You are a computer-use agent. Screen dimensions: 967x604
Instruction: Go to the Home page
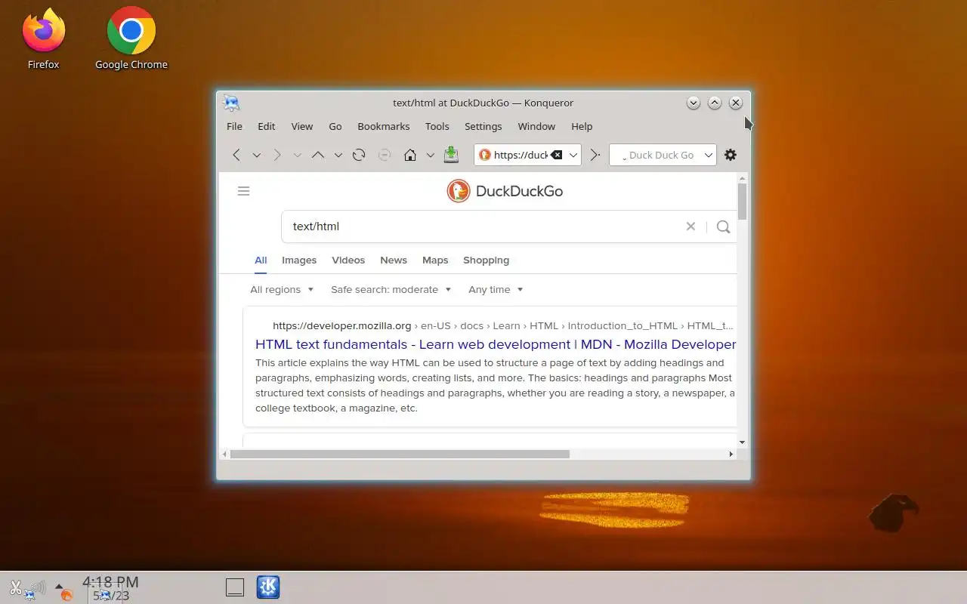(x=410, y=155)
